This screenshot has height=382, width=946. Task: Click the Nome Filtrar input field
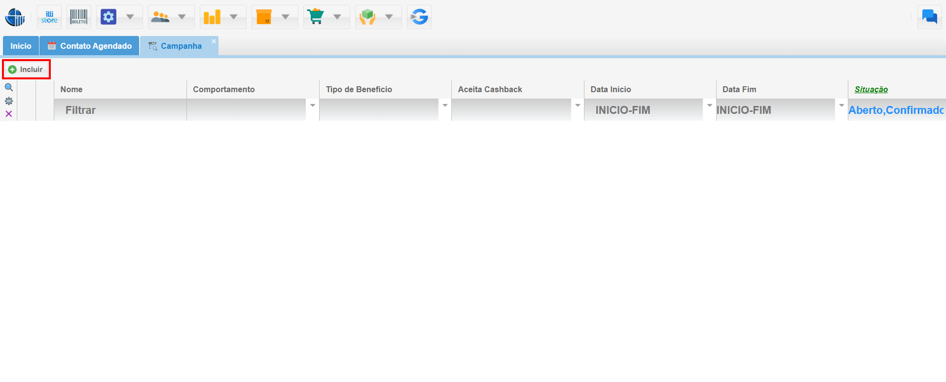(120, 110)
